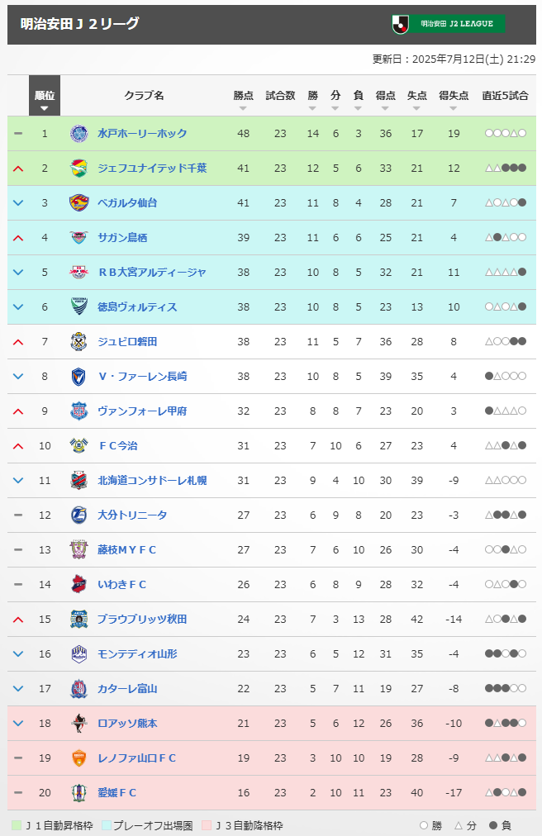The image size is (542, 836).
Task: Click the Renofa Yamaguchi orange crest
Action: pyautogui.click(x=79, y=758)
